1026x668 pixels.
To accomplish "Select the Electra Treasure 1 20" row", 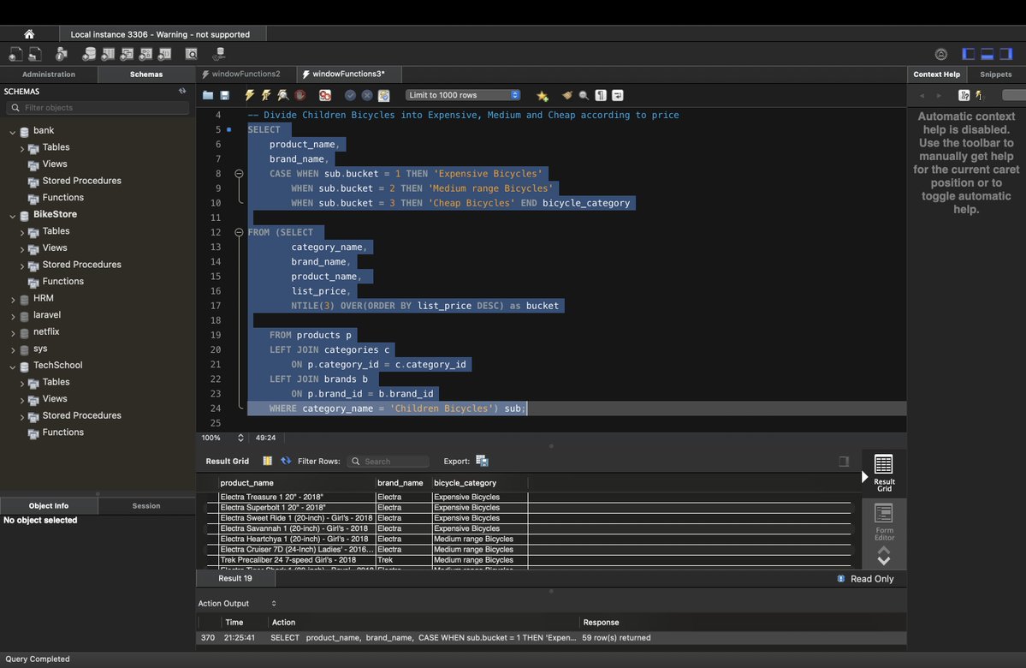I will click(x=529, y=497).
